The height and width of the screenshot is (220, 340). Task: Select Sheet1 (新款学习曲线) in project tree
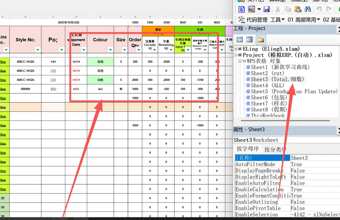click(280, 67)
